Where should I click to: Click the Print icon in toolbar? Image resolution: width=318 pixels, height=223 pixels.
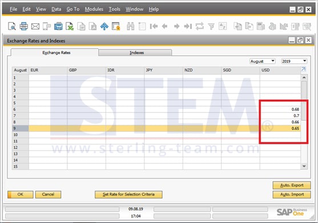(x=24, y=26)
